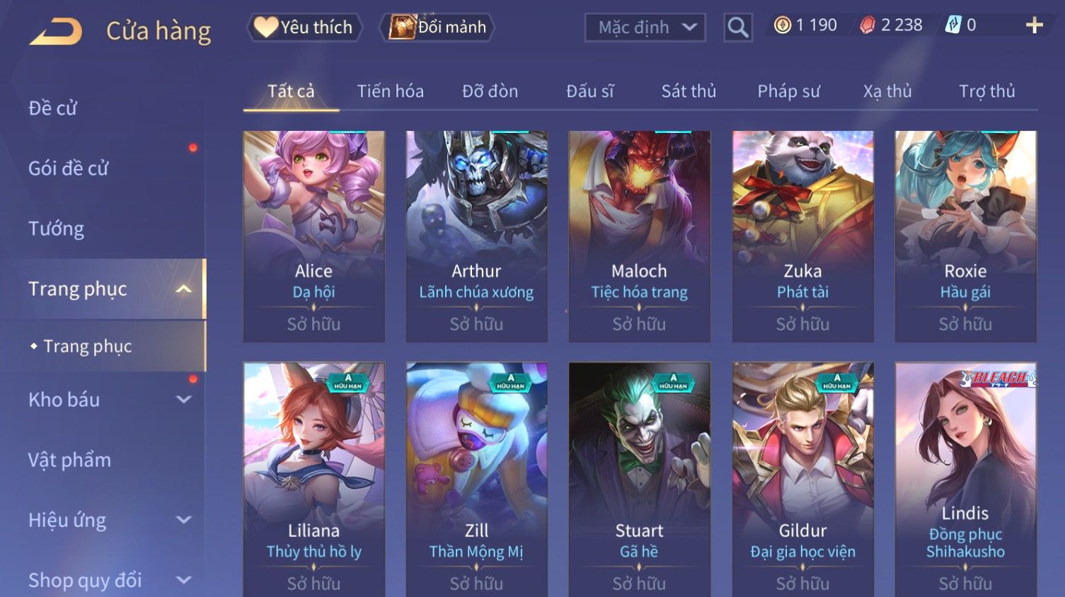
Task: Tap the gold coin balance icon
Action: point(782,25)
